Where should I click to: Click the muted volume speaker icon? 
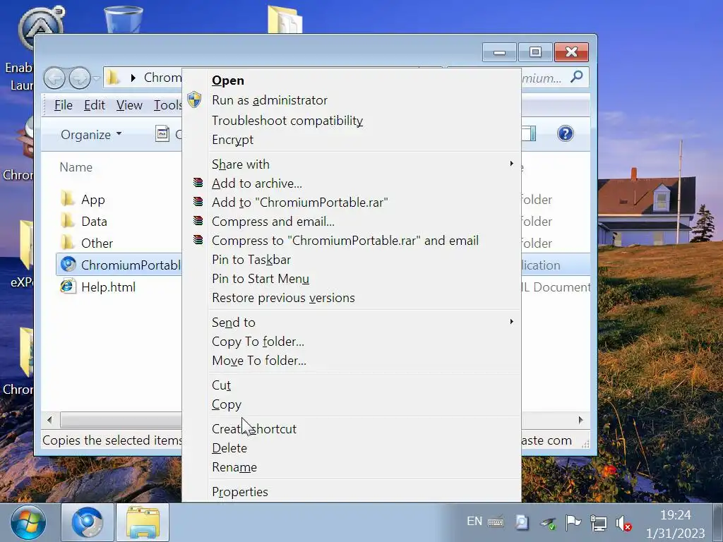623,523
